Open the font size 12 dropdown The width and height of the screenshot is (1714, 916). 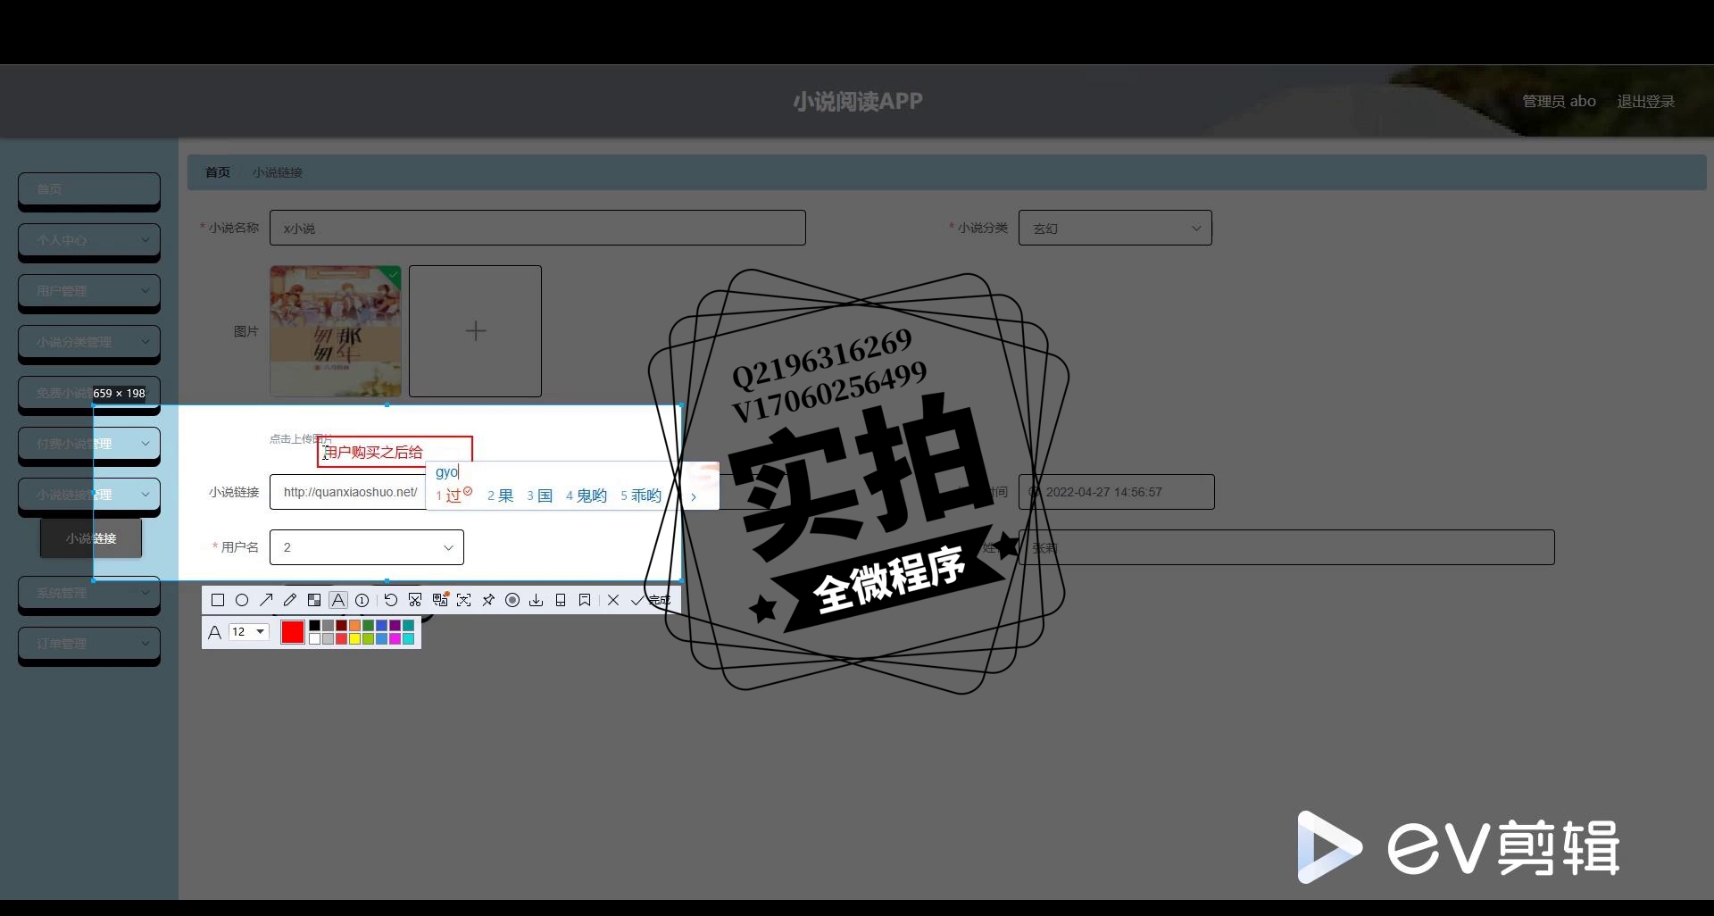coord(249,631)
